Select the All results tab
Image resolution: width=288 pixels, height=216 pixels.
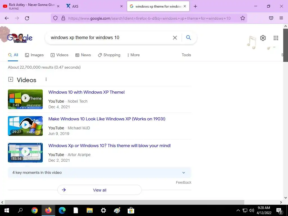point(13,55)
